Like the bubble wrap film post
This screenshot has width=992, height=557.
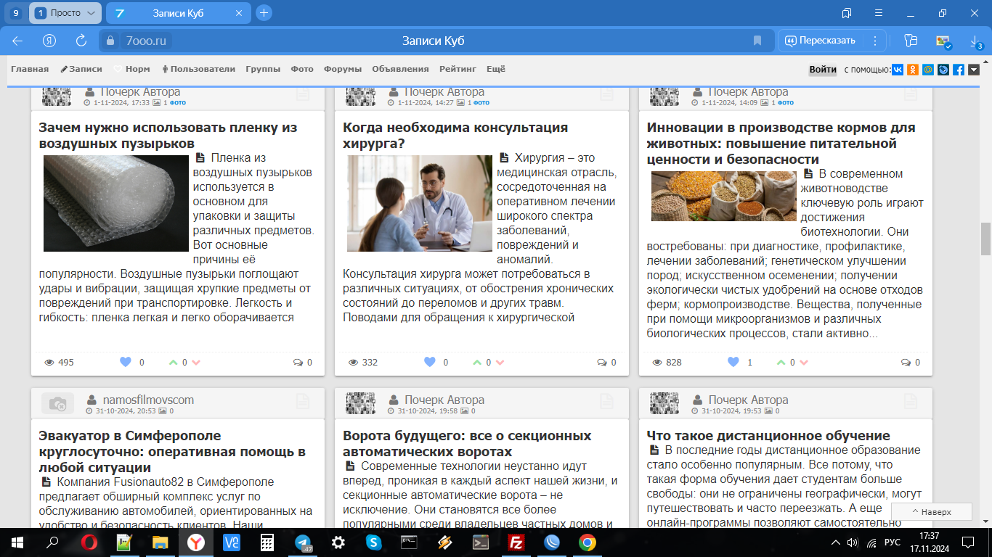[x=125, y=363]
